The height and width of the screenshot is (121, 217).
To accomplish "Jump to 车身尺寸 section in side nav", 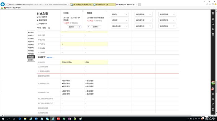I will [x=31, y=35].
